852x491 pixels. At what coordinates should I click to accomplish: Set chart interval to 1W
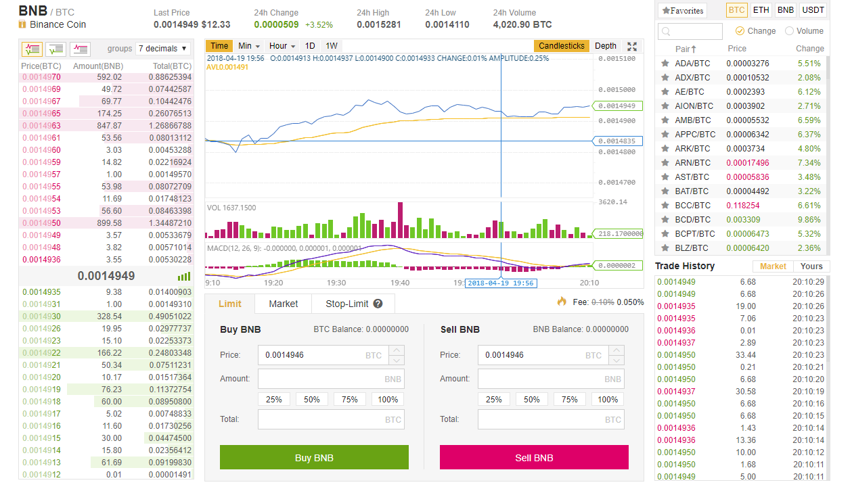pyautogui.click(x=332, y=46)
